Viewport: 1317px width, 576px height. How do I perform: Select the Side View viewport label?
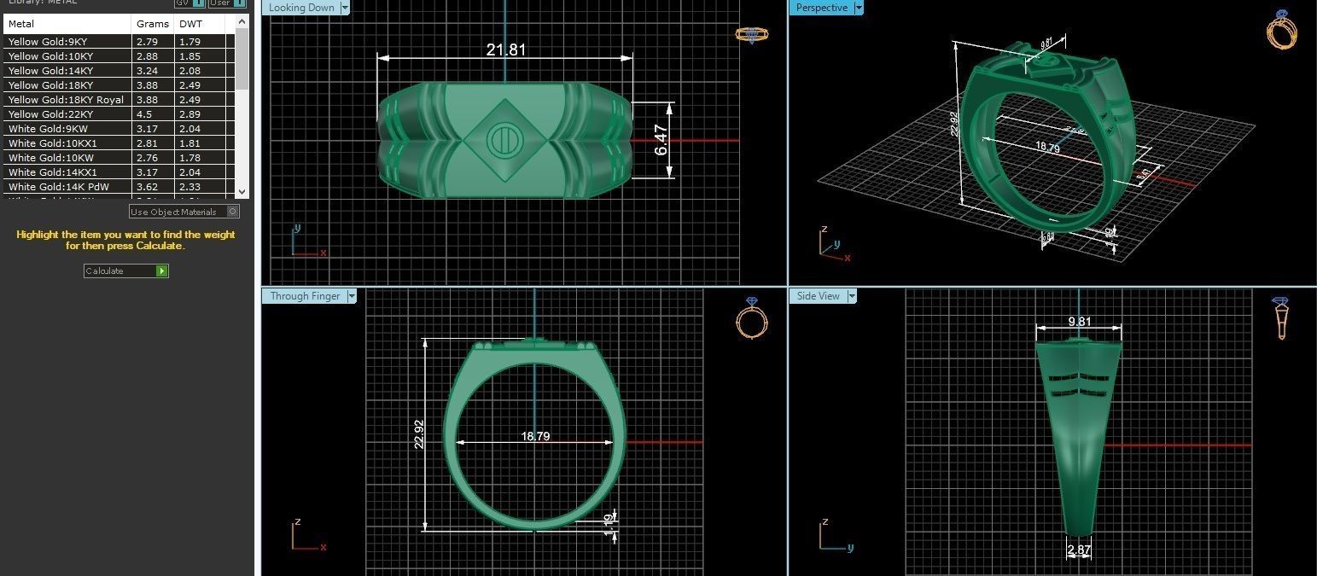[818, 296]
